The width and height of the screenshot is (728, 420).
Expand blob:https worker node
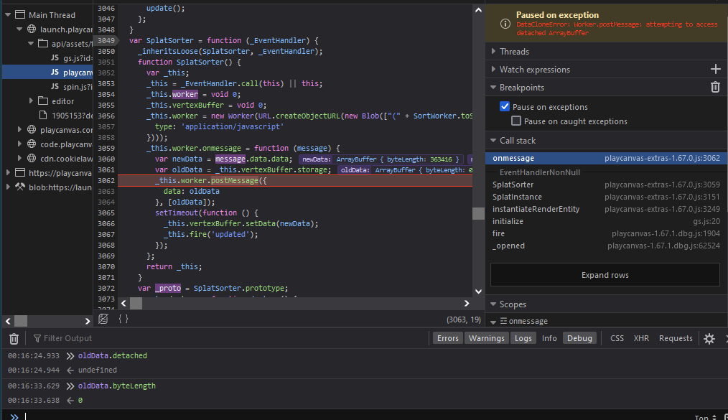click(x=8, y=187)
